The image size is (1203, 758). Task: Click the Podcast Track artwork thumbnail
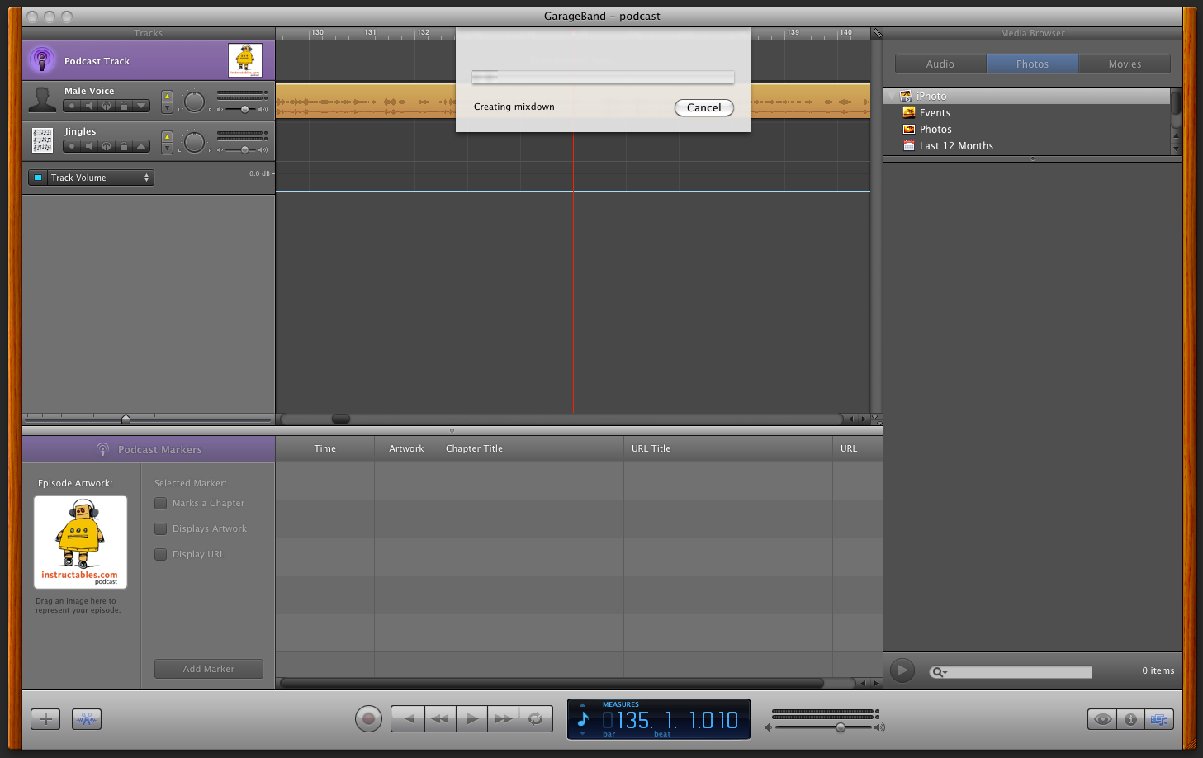click(245, 60)
